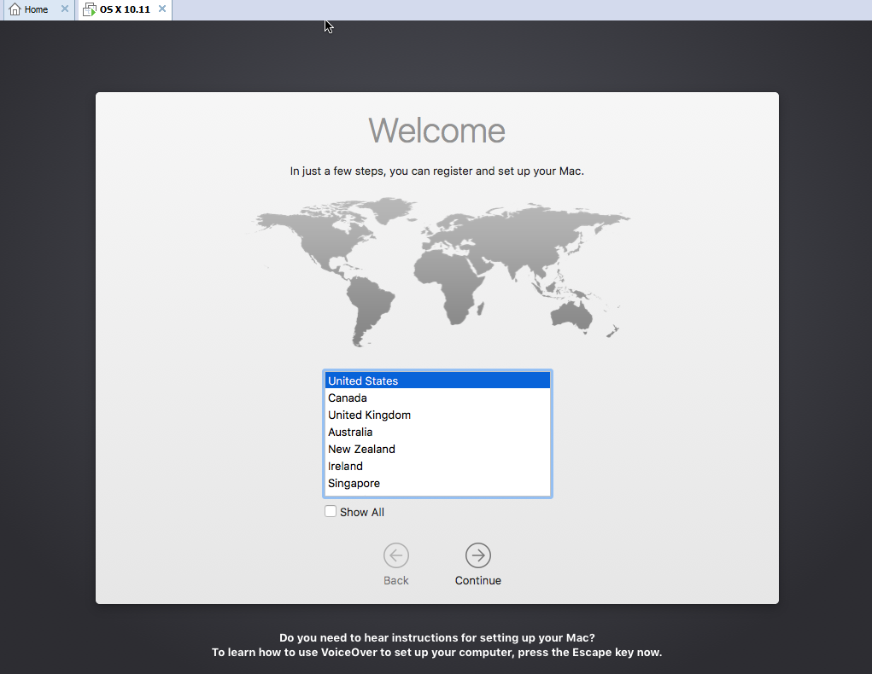Switch to the Home tab
Image resolution: width=872 pixels, height=674 pixels.
[x=34, y=9]
